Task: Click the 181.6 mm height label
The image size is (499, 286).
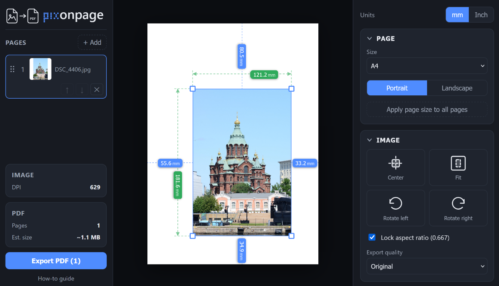Action: pyautogui.click(x=178, y=185)
